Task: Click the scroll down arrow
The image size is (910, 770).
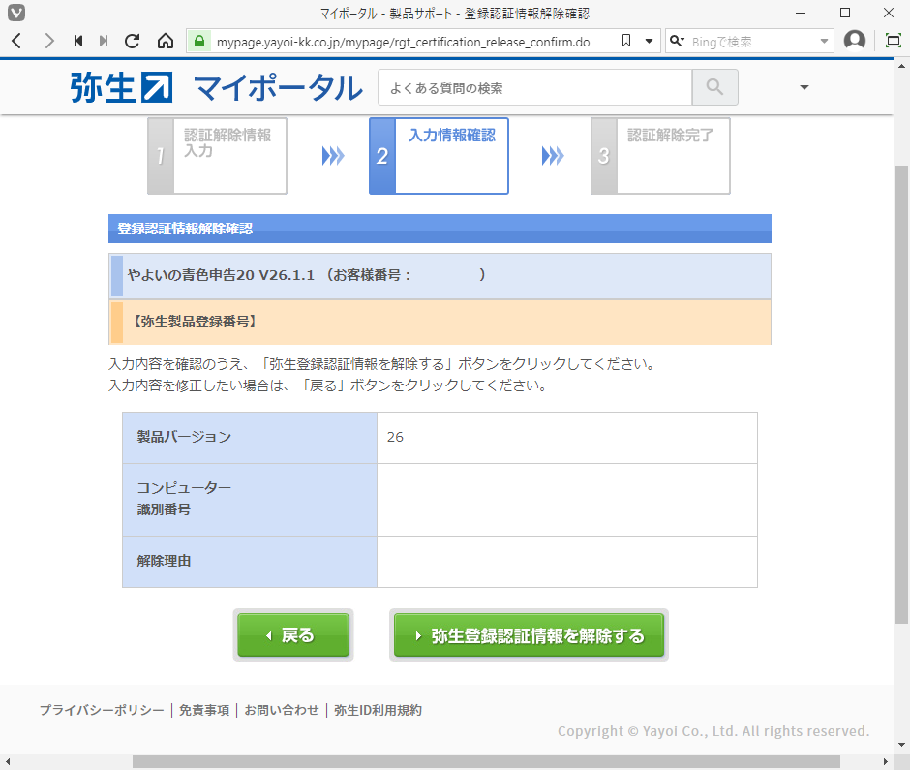Action: coord(901,745)
